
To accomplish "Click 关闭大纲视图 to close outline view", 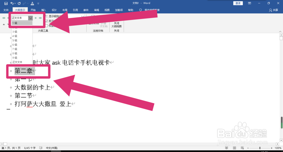I will point(116,25).
